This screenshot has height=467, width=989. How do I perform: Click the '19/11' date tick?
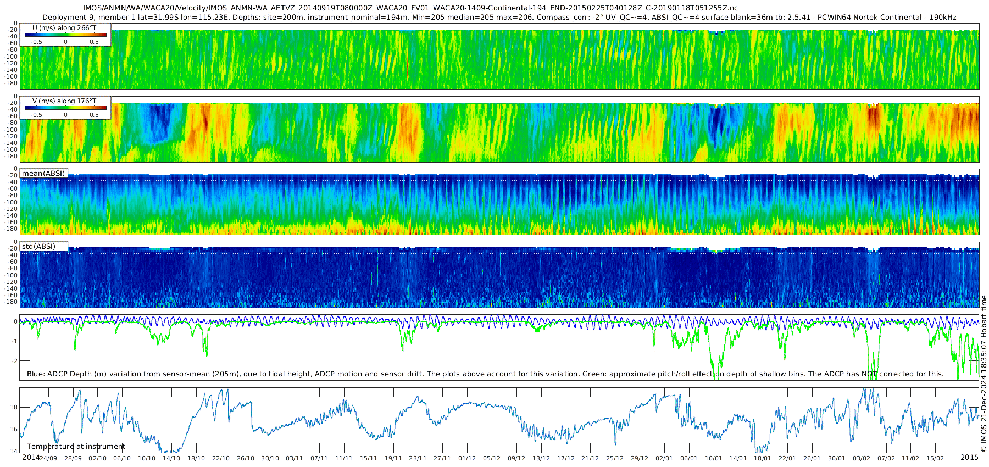(393, 458)
